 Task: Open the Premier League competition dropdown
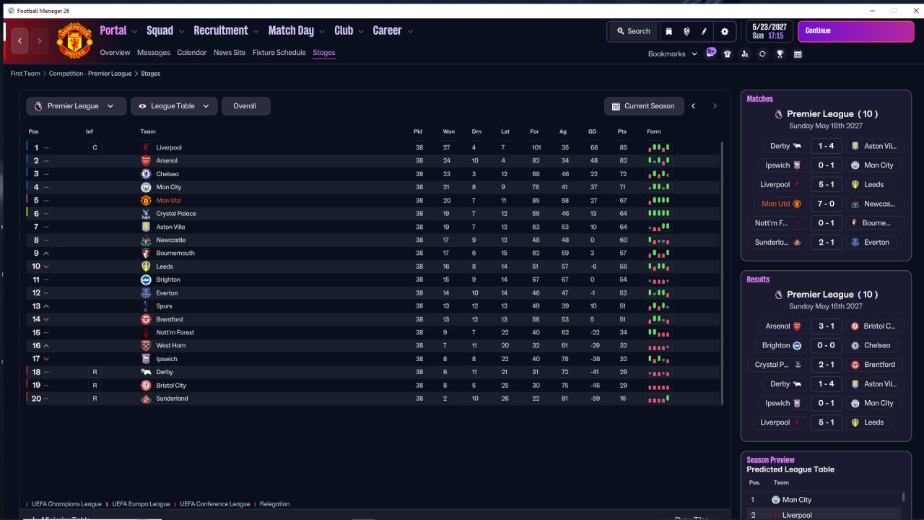(77, 106)
